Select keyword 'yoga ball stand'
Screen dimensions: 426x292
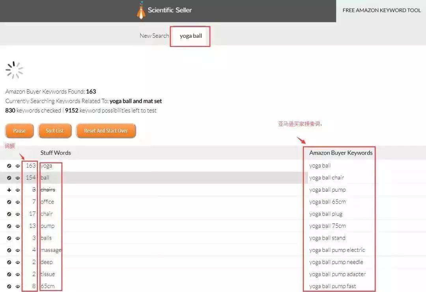[327, 238]
